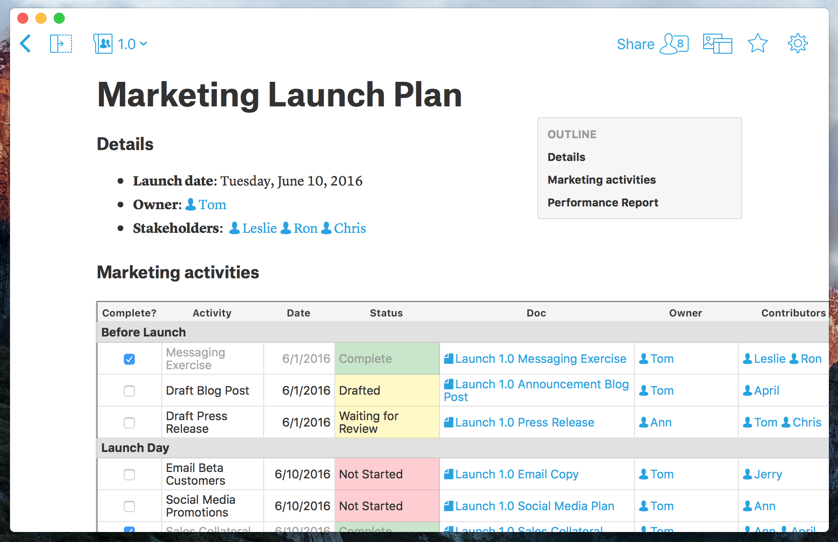
Task: Star this document as favorite
Action: point(757,44)
